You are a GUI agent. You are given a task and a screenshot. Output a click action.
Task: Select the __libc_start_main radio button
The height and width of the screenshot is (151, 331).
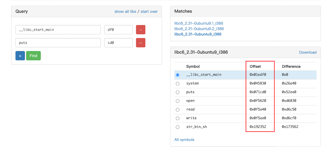point(178,75)
